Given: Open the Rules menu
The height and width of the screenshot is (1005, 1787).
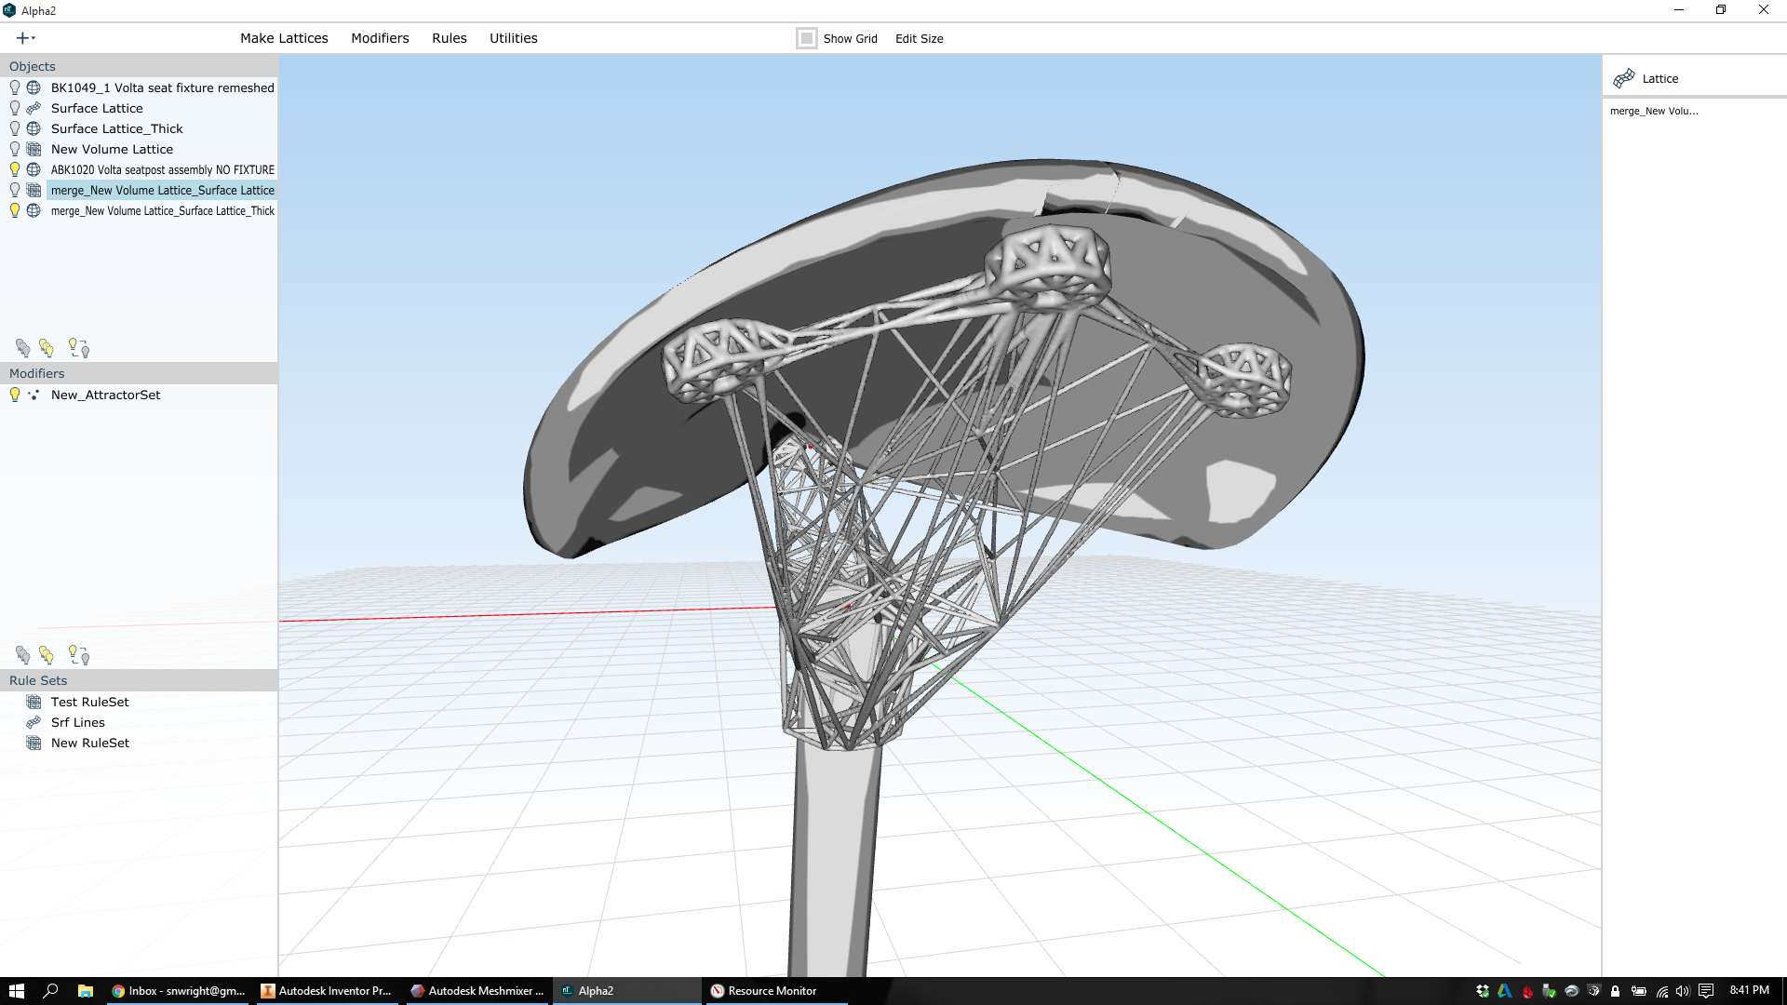Looking at the screenshot, I should pyautogui.click(x=450, y=38).
